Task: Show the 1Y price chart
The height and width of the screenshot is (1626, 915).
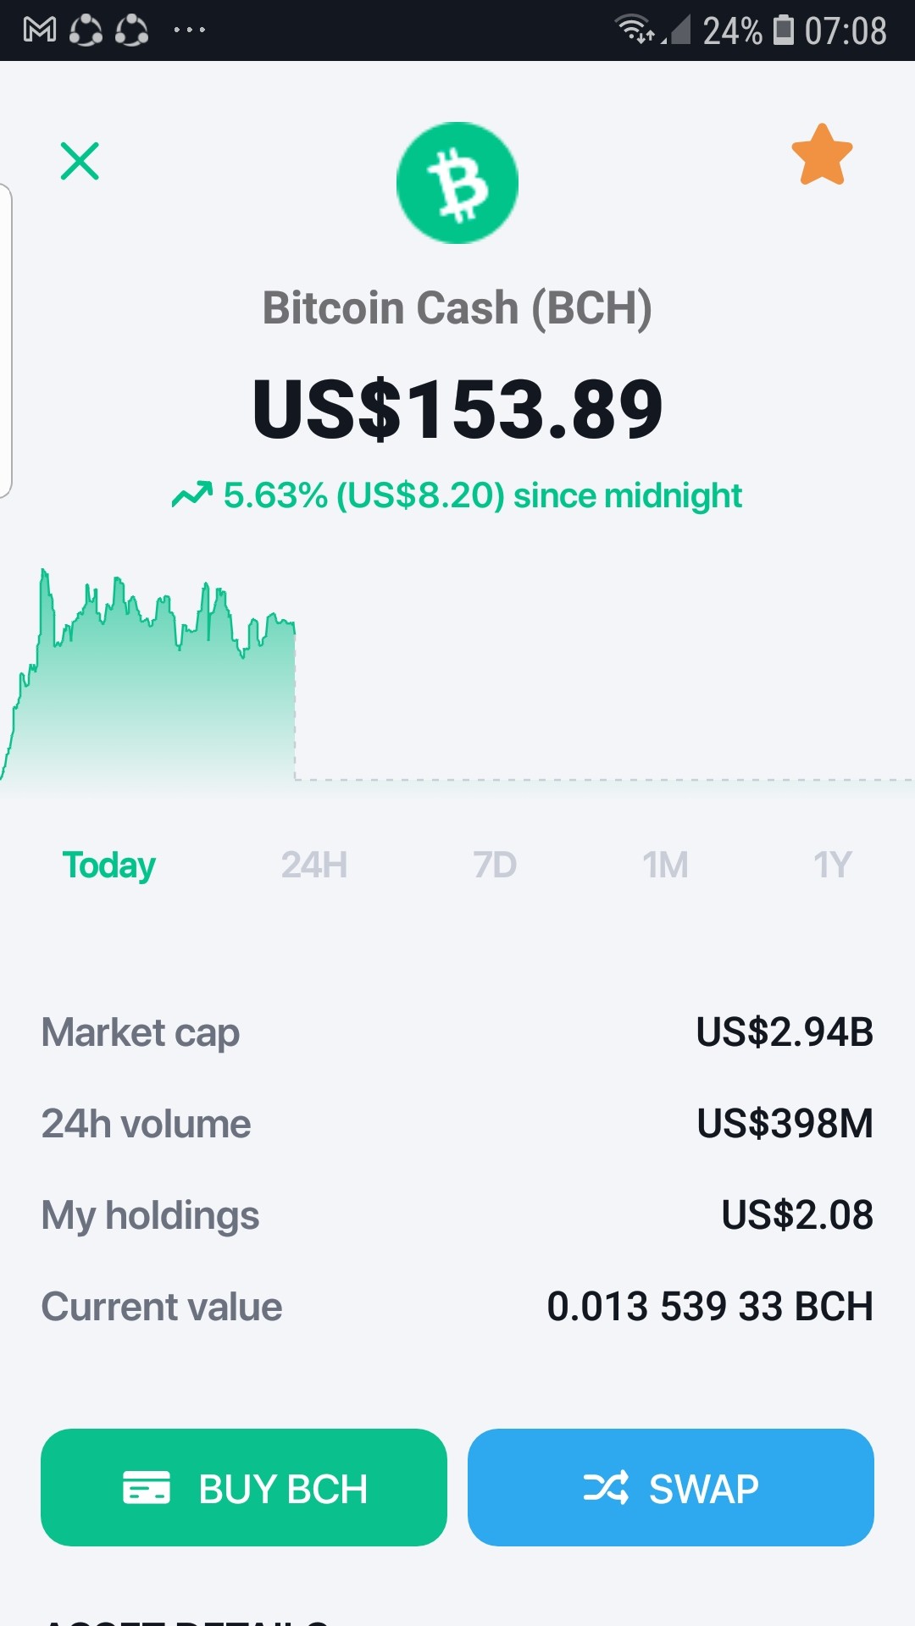Action: point(832,866)
